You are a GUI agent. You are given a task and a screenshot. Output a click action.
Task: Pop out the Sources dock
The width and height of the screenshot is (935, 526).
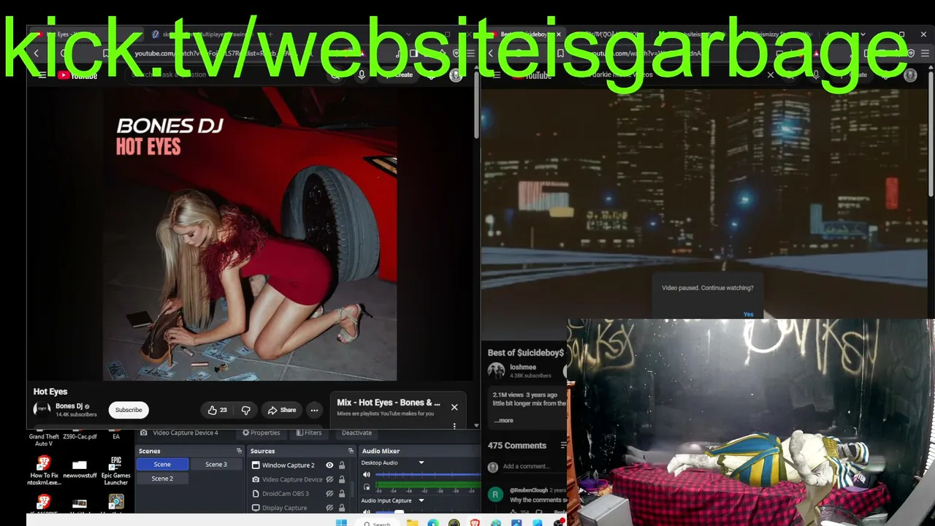tap(351, 451)
